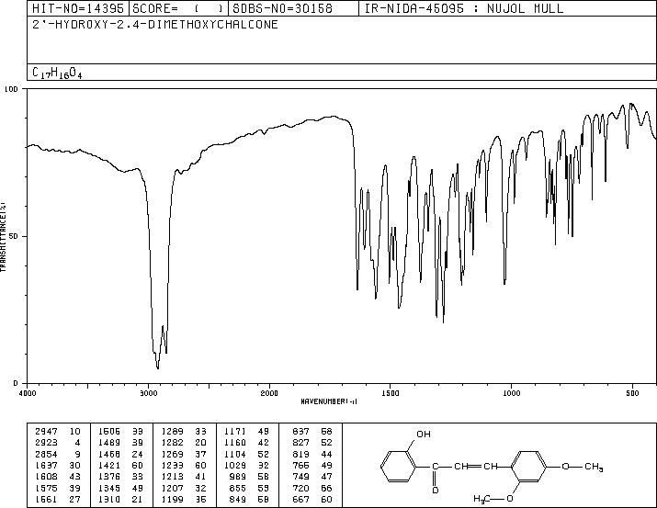Click peak value 837 in table

300,432
